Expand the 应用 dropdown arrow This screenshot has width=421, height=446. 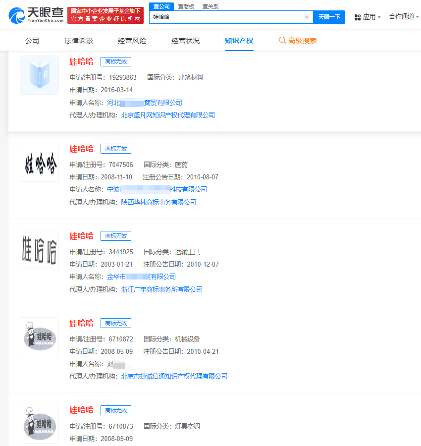coord(379,17)
